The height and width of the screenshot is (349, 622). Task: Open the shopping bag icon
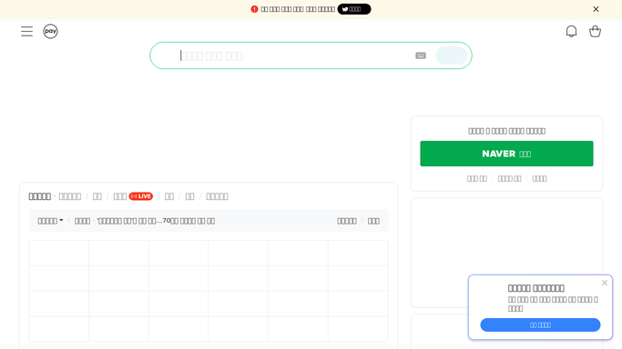[595, 31]
